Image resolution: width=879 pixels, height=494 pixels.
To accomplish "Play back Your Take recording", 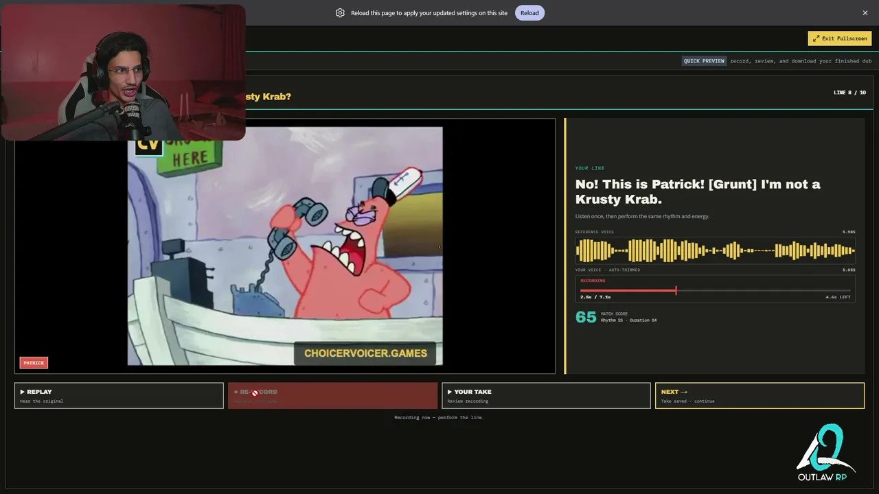I will click(x=546, y=396).
